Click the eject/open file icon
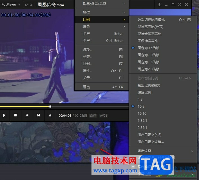 (x=50, y=115)
